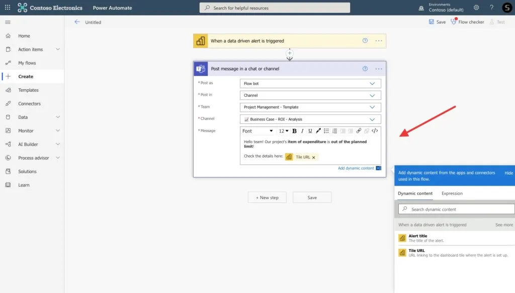
Task: Click the Save button below the flow
Action: 312,198
